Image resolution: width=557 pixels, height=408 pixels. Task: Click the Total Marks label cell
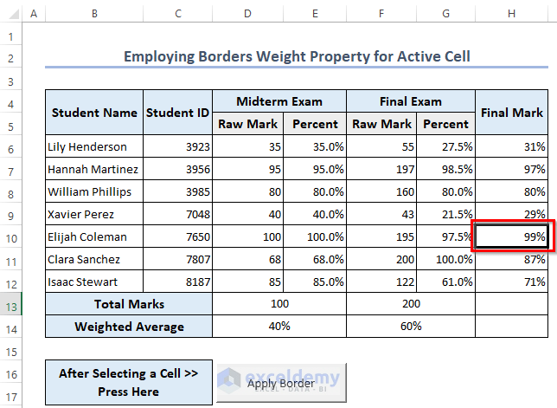[x=129, y=304]
